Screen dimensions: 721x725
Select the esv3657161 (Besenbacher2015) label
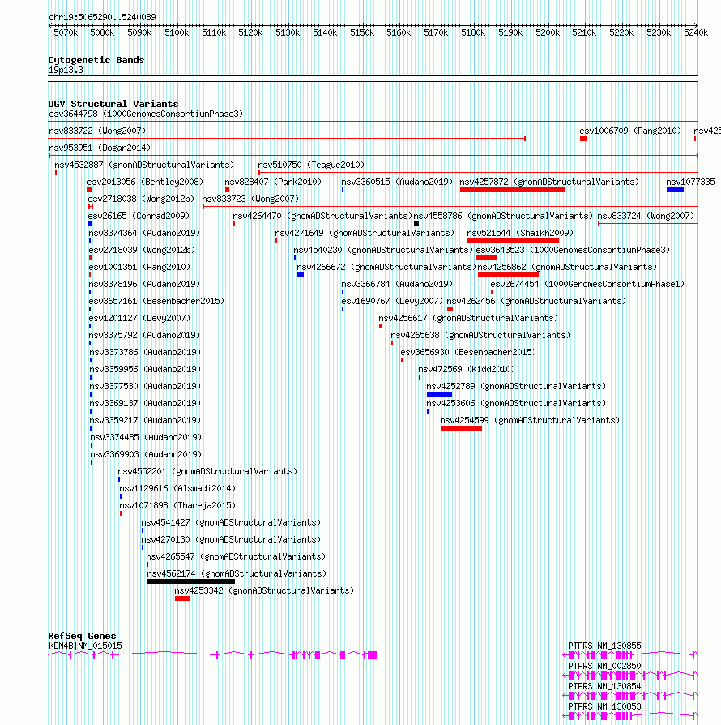(156, 302)
